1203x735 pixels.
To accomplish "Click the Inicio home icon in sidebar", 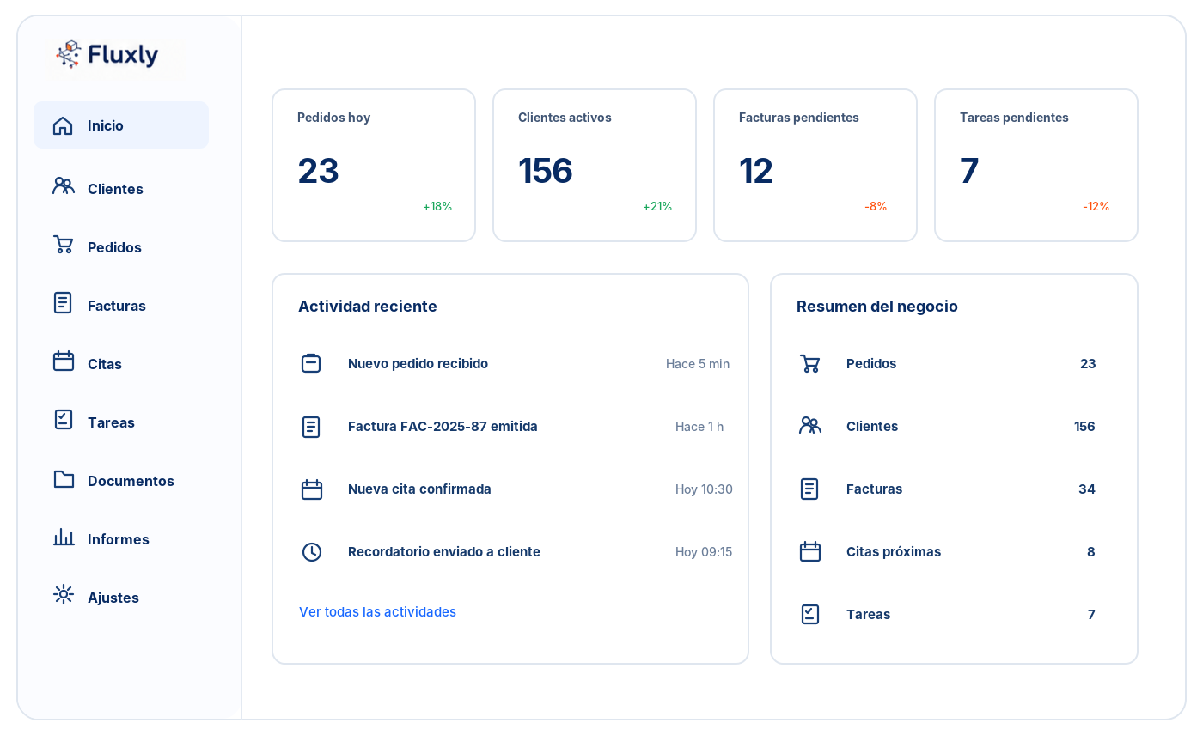I will pos(63,125).
